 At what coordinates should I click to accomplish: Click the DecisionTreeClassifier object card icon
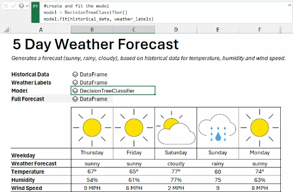pos(75,91)
